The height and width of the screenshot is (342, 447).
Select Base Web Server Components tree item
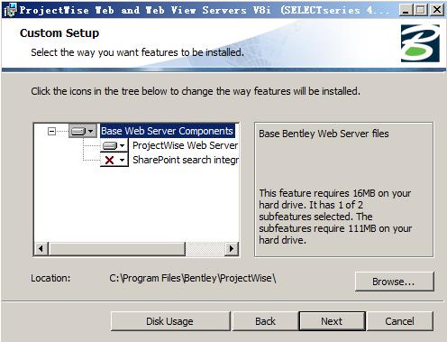[x=167, y=131]
